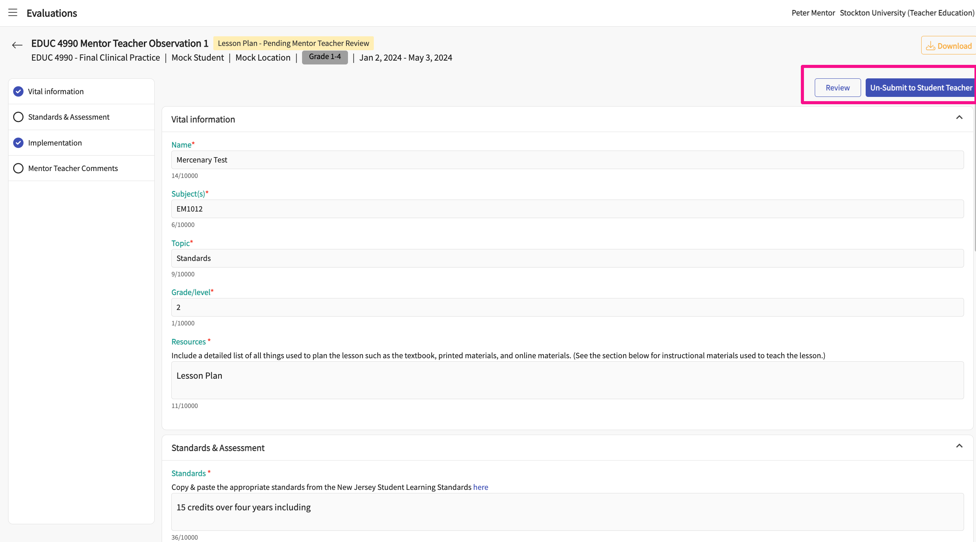Go to Standards & Assessment sidebar item

tap(69, 117)
